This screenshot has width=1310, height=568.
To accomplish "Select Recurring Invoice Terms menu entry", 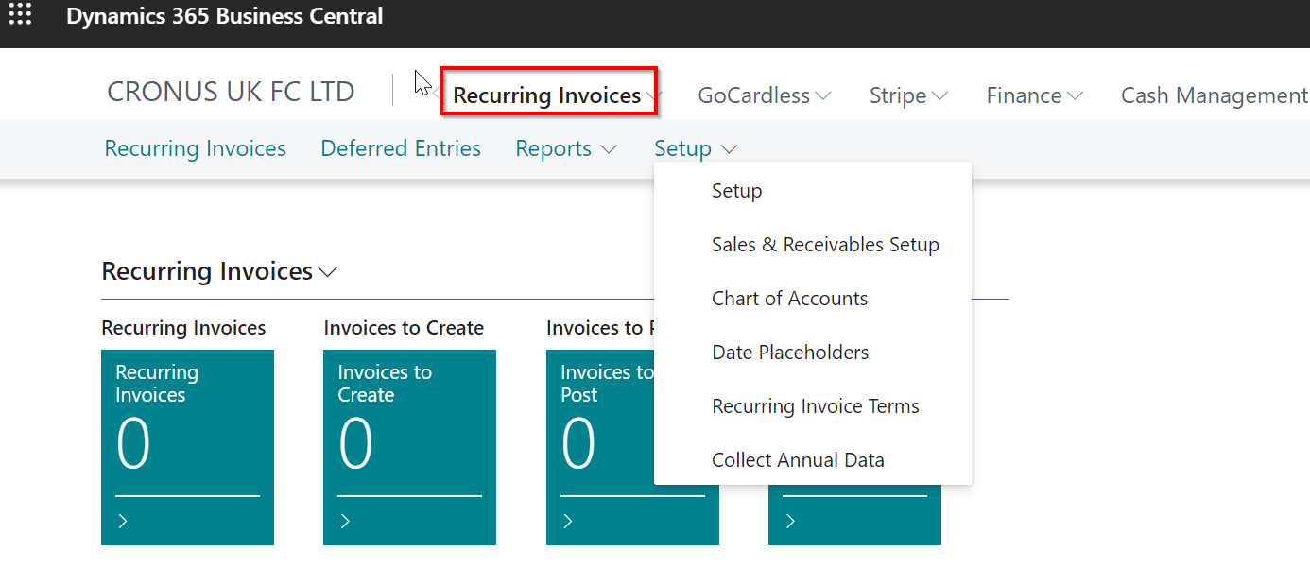I will pyautogui.click(x=815, y=406).
